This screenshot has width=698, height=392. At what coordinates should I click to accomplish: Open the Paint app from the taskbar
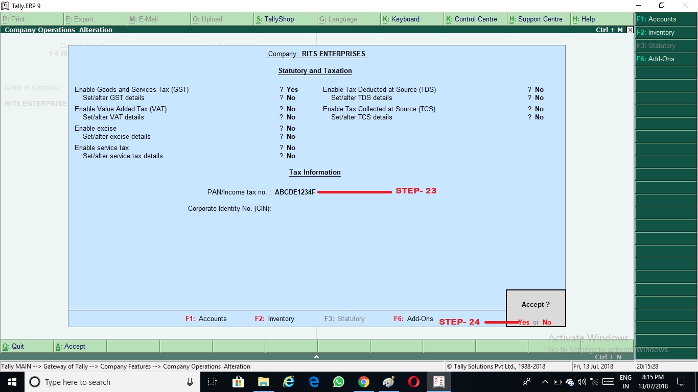(x=388, y=382)
